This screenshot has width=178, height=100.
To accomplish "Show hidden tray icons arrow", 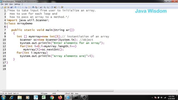I will pos(152,97).
